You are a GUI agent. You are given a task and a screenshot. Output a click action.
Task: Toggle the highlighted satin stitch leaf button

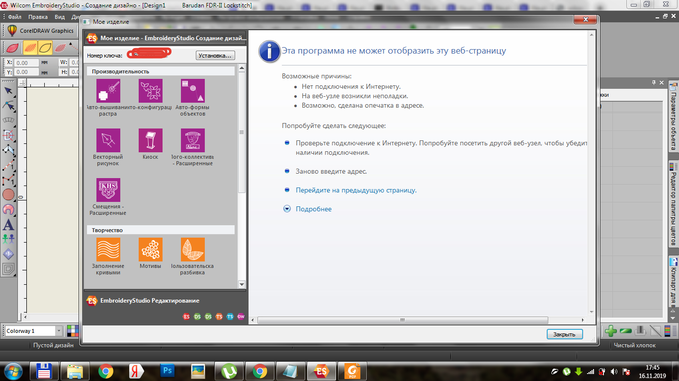coord(30,48)
